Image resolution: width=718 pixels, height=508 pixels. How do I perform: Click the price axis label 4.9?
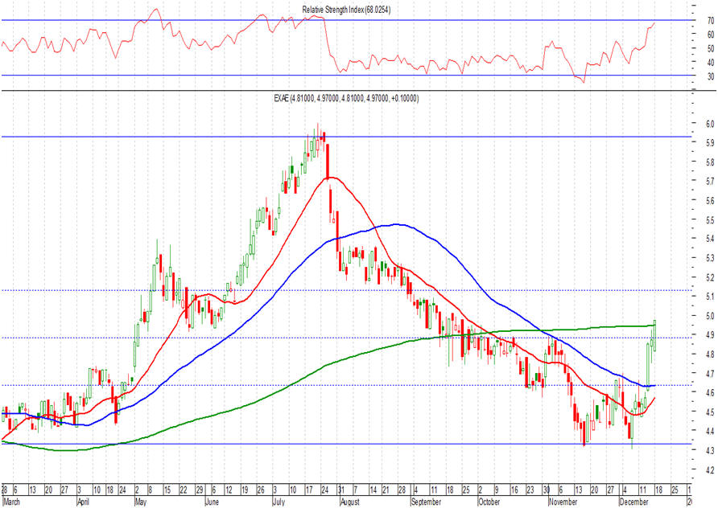coord(710,334)
